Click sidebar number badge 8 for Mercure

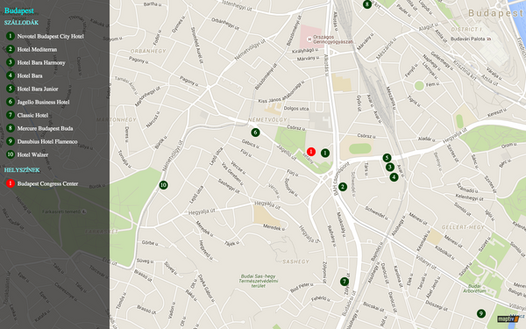tap(11, 128)
